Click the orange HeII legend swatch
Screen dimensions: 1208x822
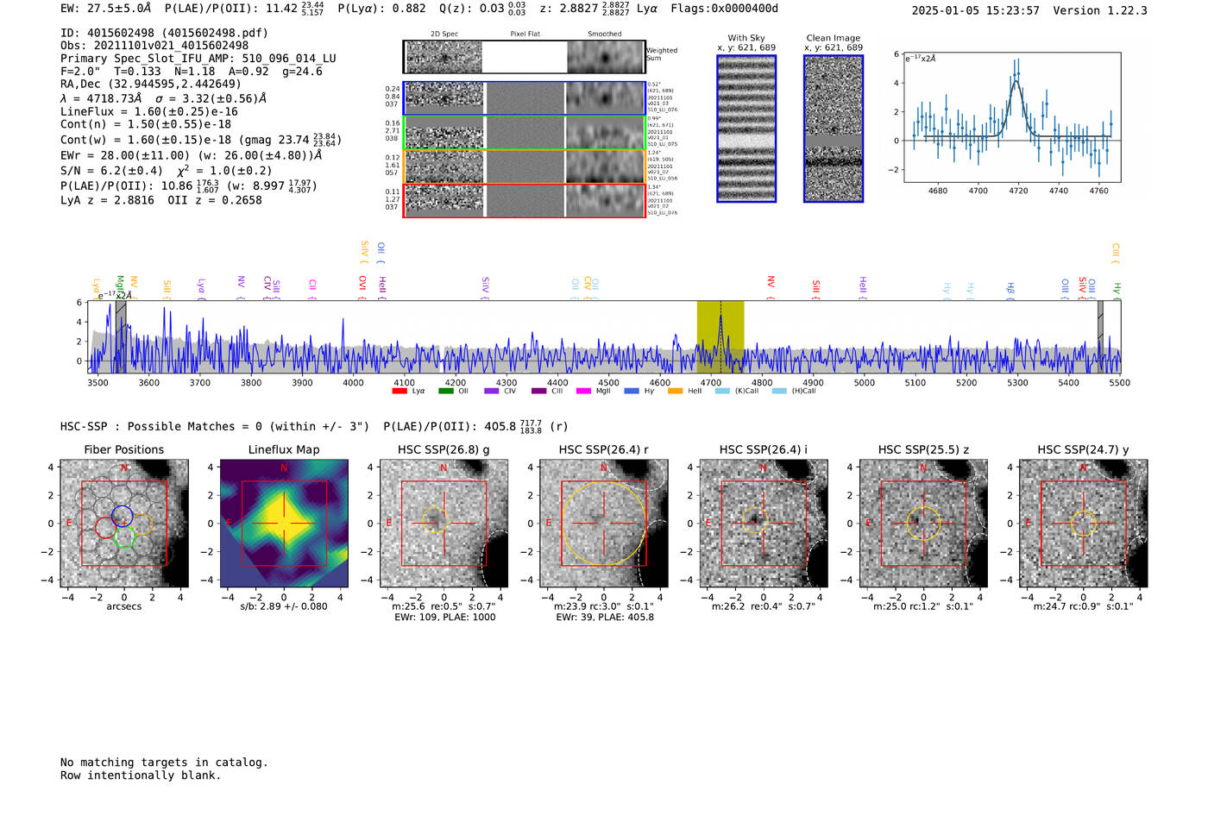tap(676, 391)
